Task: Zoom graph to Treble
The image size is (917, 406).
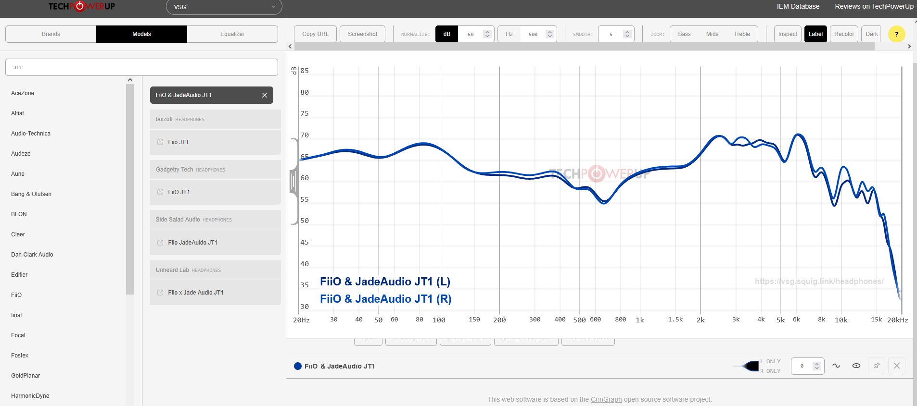Action: point(742,34)
